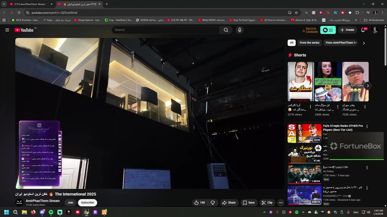Open more actions menu below video

tap(281, 203)
